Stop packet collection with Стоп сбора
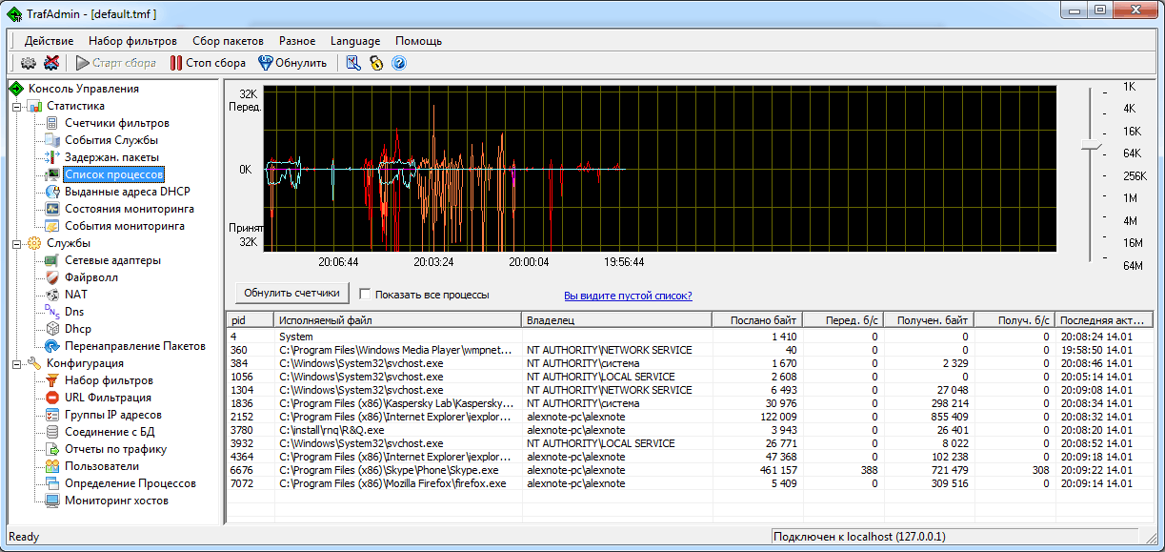This screenshot has height=552, width=1165. tap(208, 63)
